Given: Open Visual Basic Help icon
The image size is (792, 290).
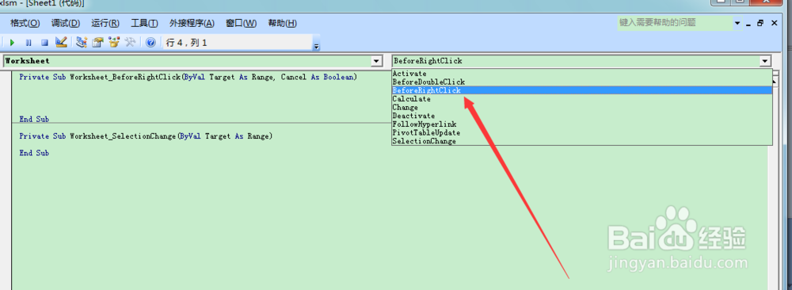Looking at the screenshot, I should tap(150, 43).
